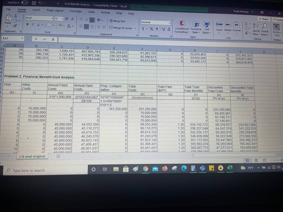Increase the cell indent
The height and width of the screenshot is (212, 283).
104,27
